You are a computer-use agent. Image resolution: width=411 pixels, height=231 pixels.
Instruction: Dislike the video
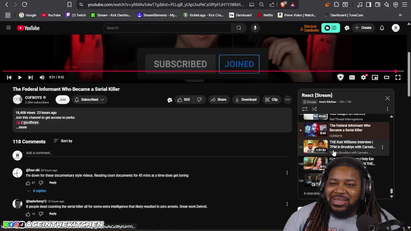199,99
